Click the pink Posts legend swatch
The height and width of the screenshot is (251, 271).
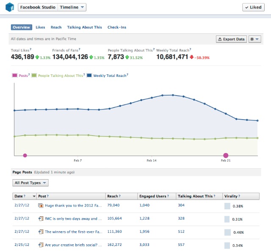click(15, 75)
